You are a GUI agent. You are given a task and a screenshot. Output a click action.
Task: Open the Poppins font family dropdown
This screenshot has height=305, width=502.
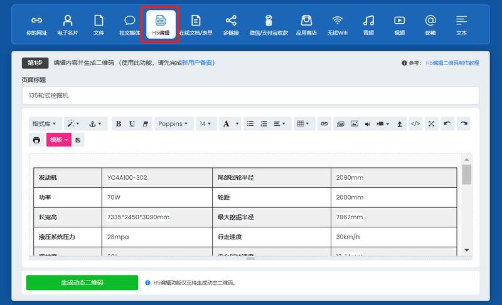pos(173,124)
